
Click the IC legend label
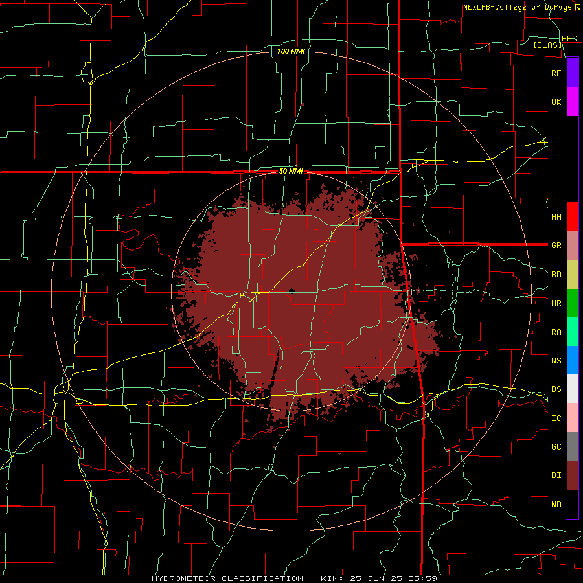(x=556, y=418)
